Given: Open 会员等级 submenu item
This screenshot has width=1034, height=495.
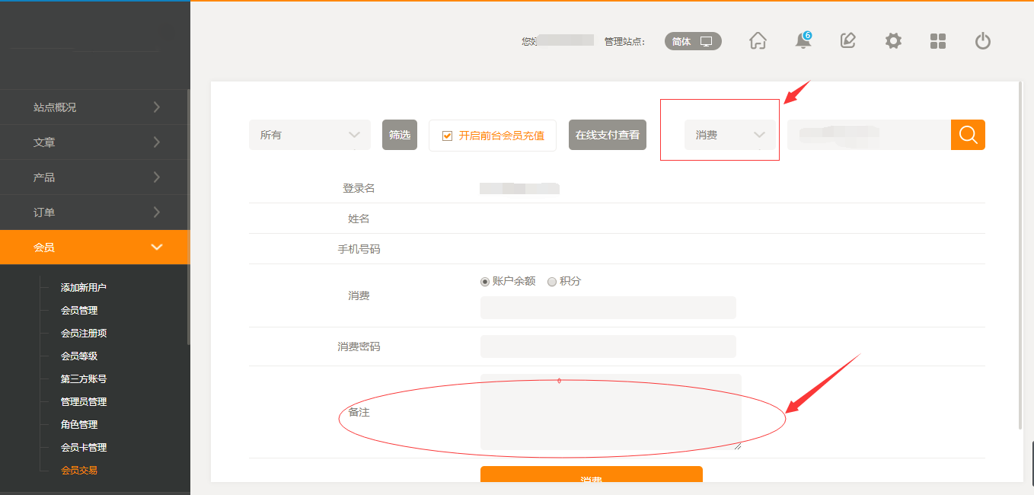Looking at the screenshot, I should click(x=79, y=356).
